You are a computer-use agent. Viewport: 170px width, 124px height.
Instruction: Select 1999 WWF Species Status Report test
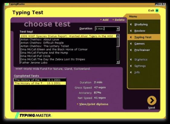pos(68,36)
